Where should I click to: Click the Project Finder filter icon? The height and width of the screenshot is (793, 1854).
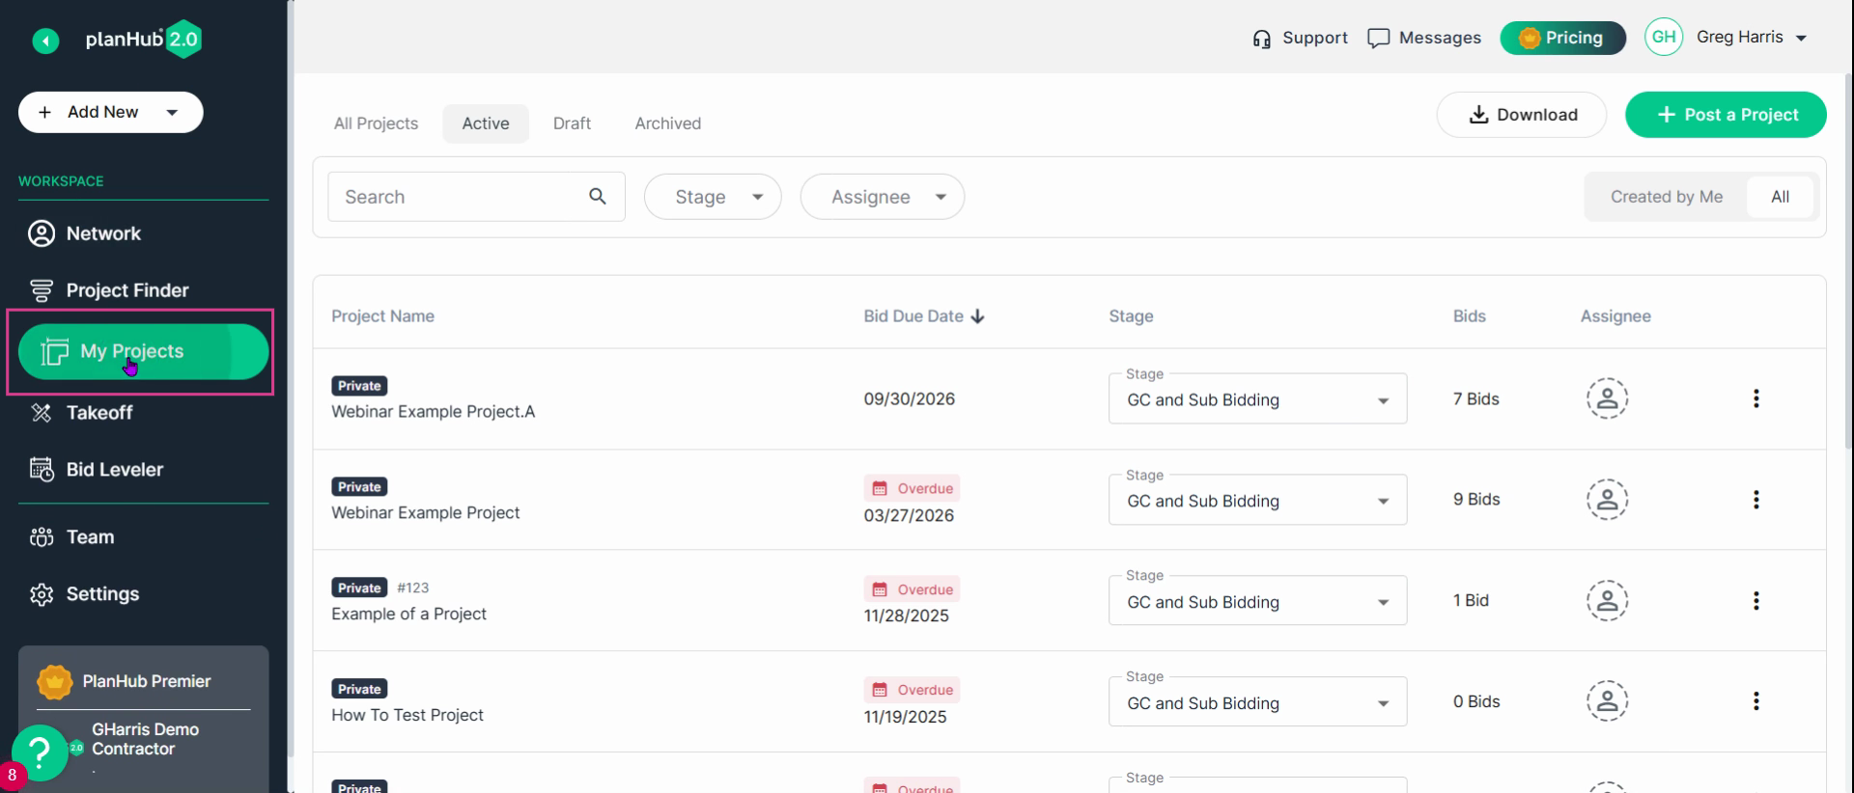point(42,290)
